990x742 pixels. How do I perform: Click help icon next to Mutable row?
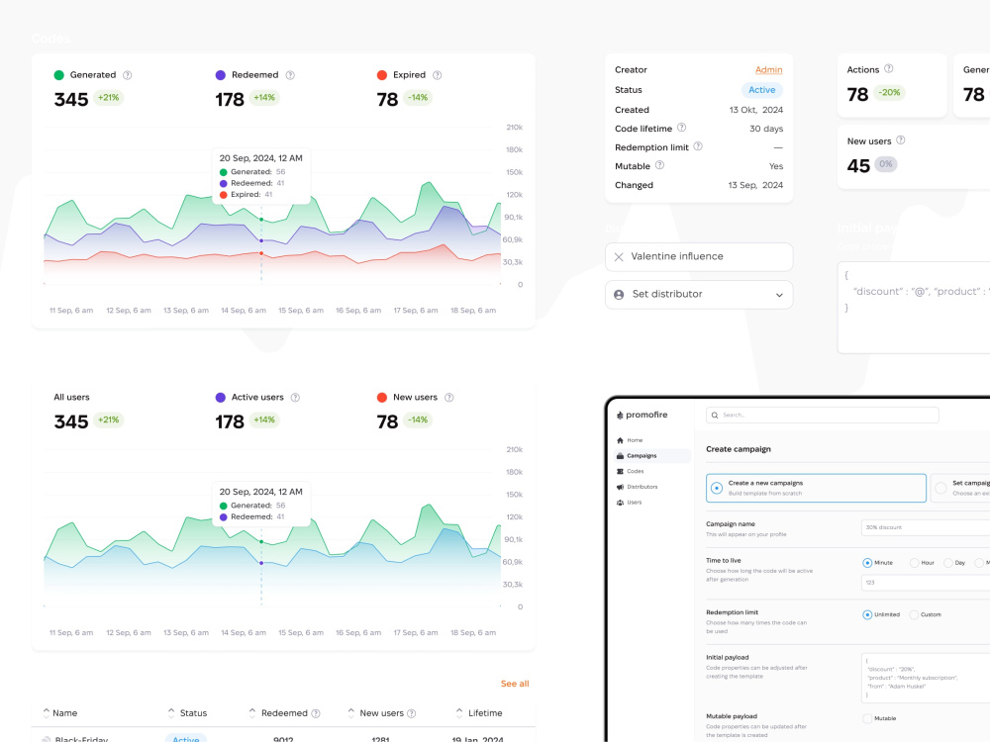click(659, 165)
